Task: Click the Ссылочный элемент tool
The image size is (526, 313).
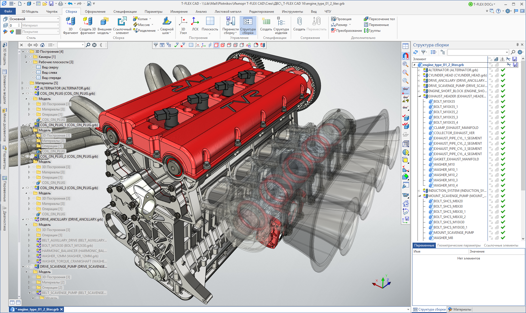Action: tap(122, 22)
